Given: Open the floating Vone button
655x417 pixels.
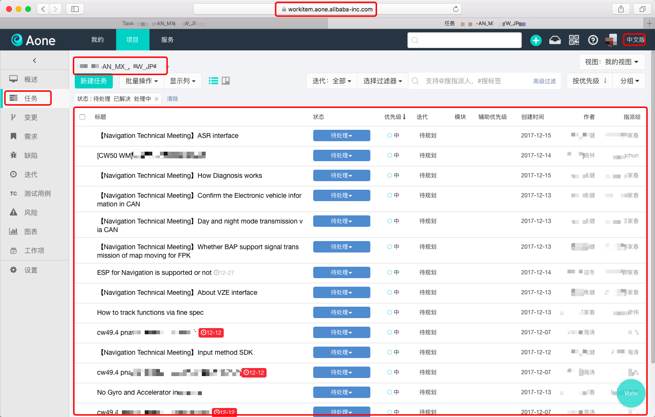Looking at the screenshot, I should click(631, 393).
